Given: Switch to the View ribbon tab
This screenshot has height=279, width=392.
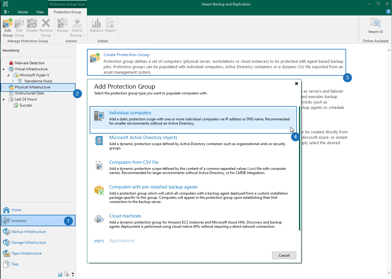Looking at the screenshot, I should [40, 12].
